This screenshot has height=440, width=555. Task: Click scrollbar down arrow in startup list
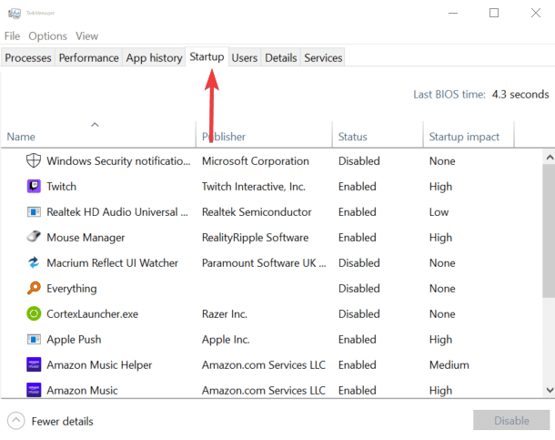click(550, 390)
